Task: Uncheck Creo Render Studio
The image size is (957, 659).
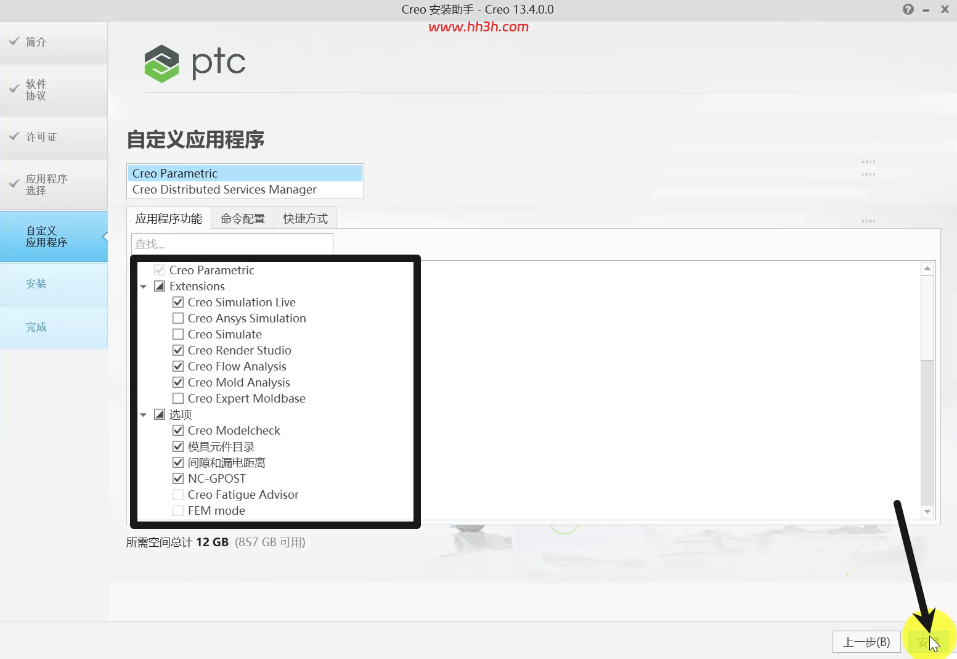Action: (178, 350)
